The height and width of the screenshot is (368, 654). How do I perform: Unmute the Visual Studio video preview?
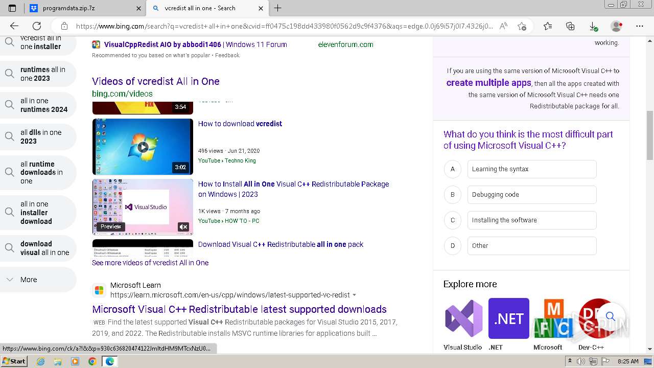[183, 227]
